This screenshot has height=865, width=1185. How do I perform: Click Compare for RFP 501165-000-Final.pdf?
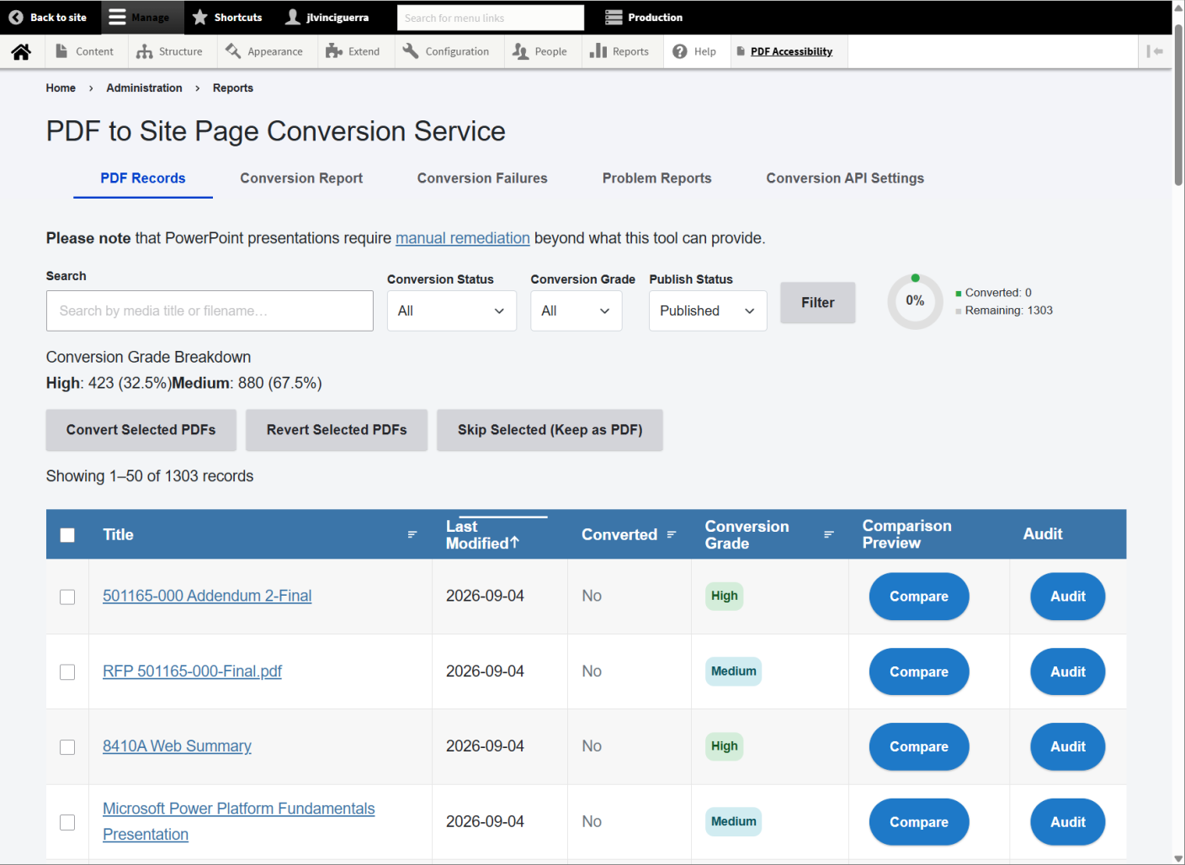[919, 671]
